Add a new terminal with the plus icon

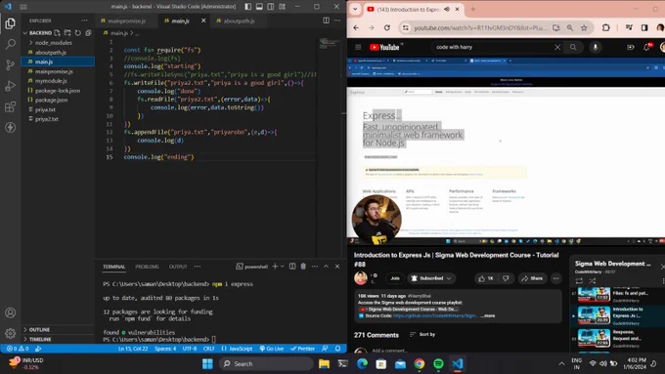coord(275,267)
